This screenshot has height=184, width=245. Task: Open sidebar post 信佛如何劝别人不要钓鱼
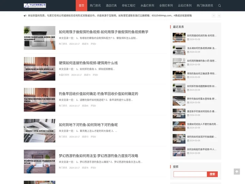click(x=202, y=124)
